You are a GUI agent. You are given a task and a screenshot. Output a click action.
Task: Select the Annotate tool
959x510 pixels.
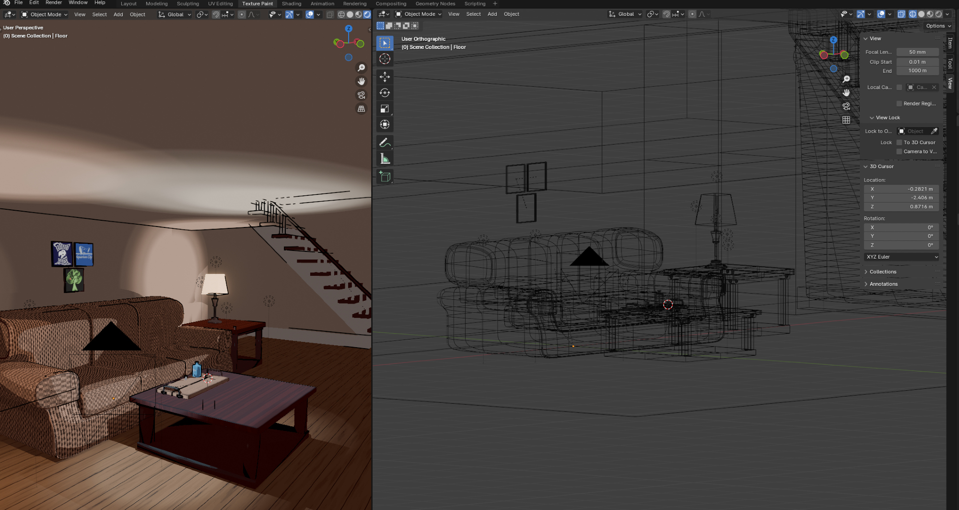point(385,143)
